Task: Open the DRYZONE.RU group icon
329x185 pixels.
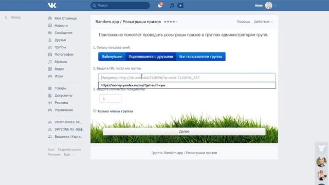Action: [50, 129]
